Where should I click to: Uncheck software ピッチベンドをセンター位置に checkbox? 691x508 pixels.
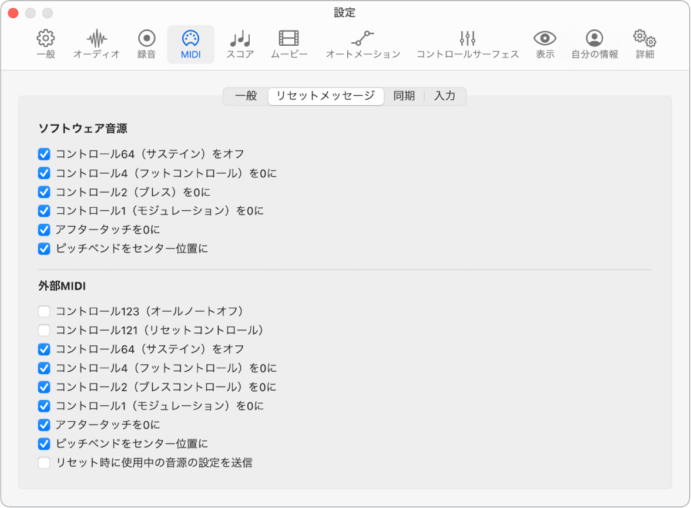(44, 249)
